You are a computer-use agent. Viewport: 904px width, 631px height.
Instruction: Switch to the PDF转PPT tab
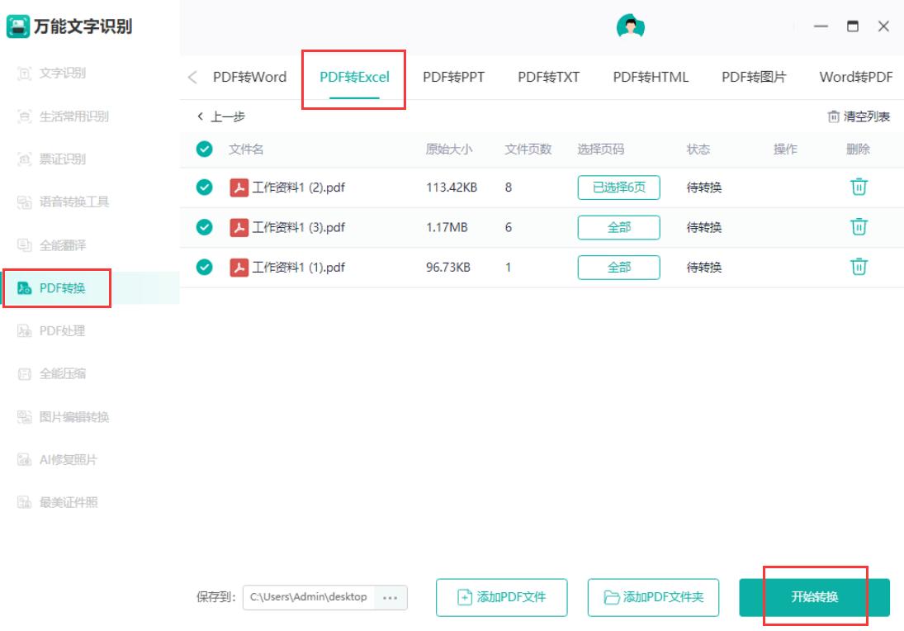point(453,77)
